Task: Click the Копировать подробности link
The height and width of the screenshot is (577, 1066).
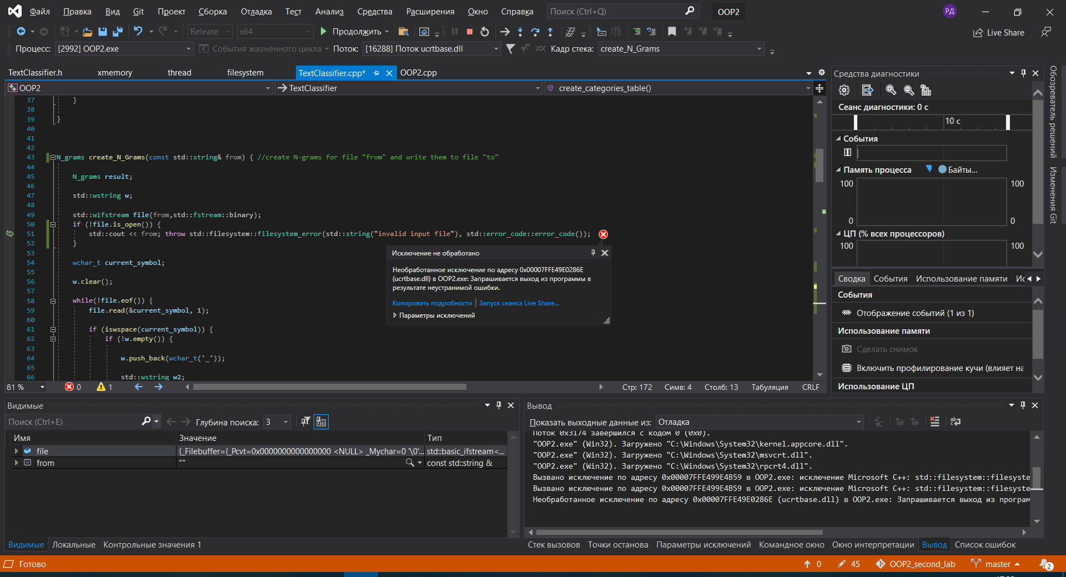Action: tap(431, 303)
